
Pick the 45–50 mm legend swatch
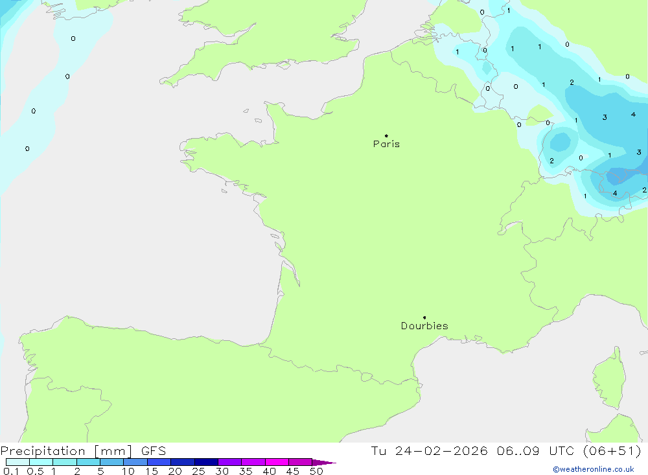(x=301, y=462)
